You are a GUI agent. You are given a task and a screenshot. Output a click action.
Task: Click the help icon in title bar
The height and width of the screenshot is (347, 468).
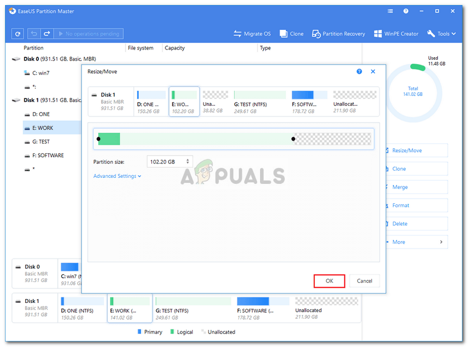pos(406,11)
